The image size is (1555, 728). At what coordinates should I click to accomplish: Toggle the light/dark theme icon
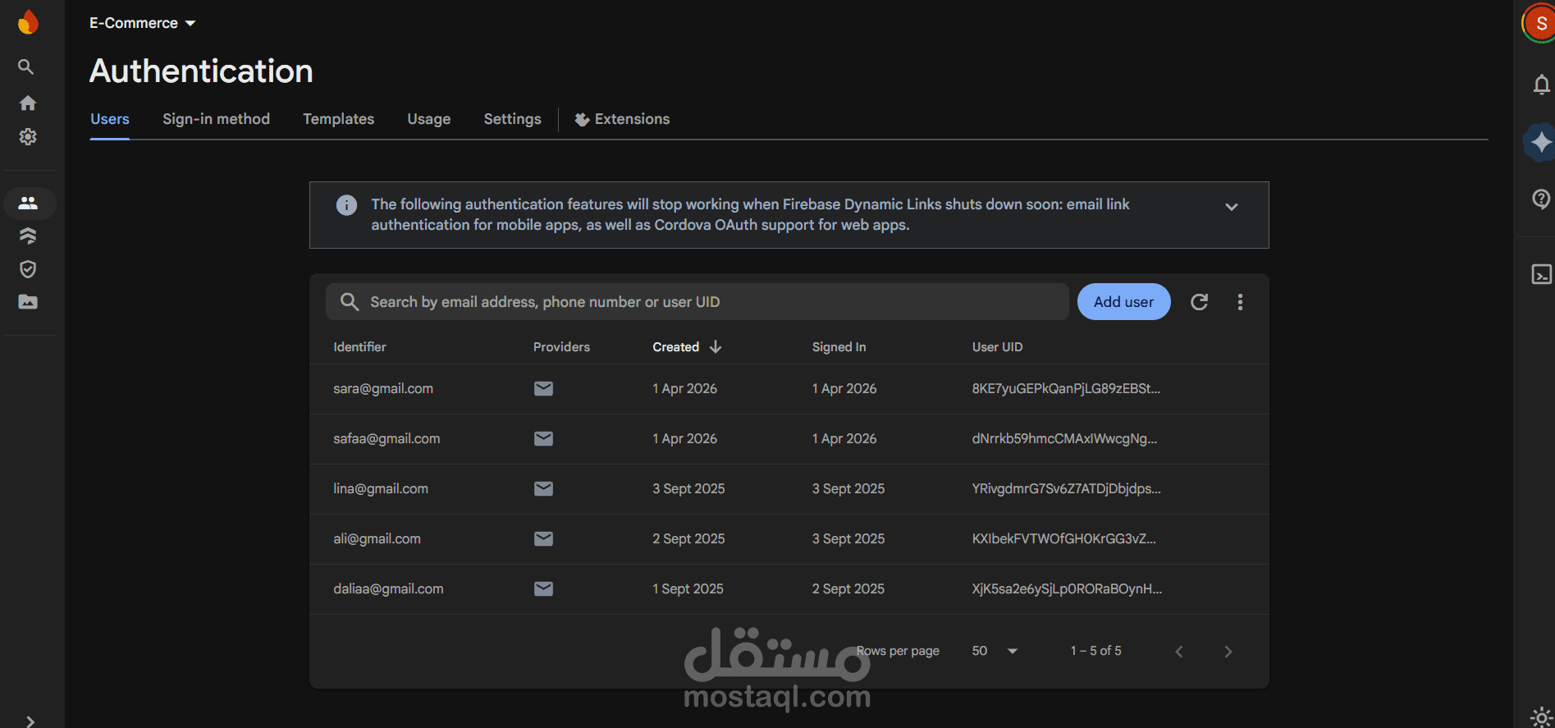[x=1541, y=717]
